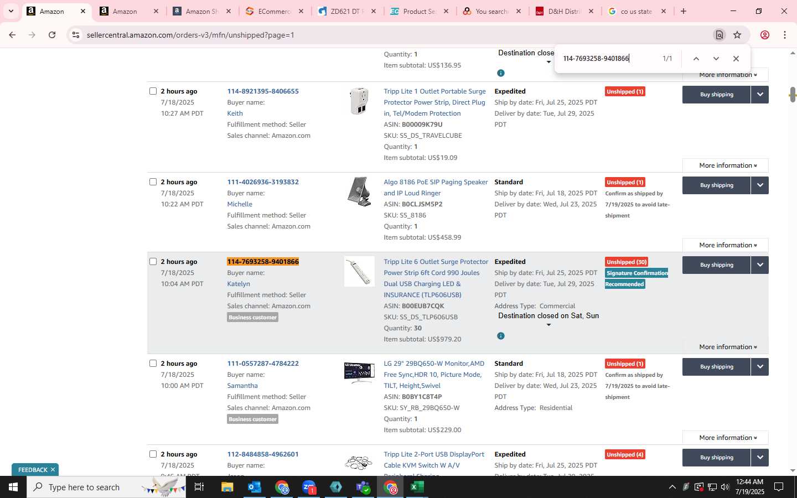Screen dimensions: 797x498
Task: Open Chrome three-dot menu
Action: [x=785, y=35]
